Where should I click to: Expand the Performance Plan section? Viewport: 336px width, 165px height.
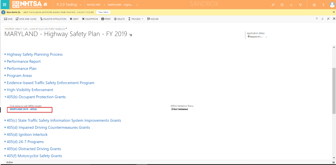tap(20, 69)
